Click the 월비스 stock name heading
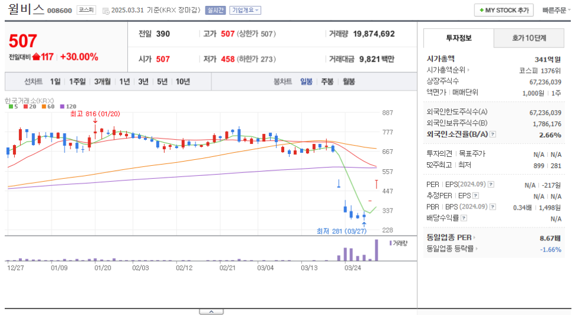 point(26,9)
